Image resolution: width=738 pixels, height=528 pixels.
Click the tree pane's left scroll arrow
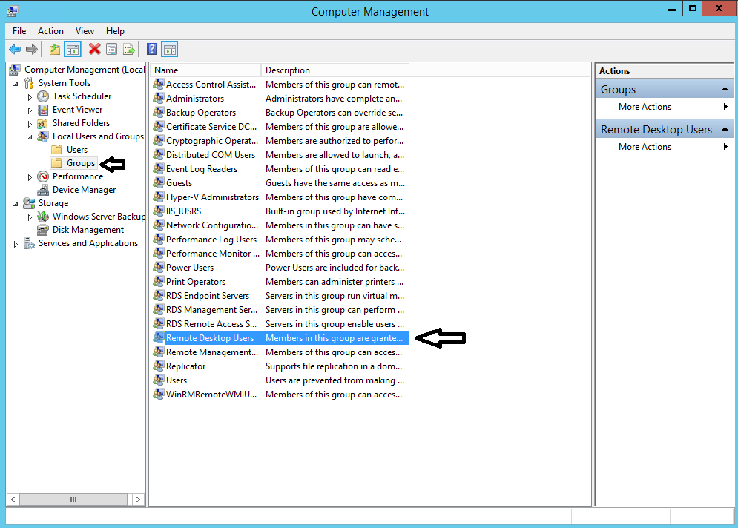13,499
